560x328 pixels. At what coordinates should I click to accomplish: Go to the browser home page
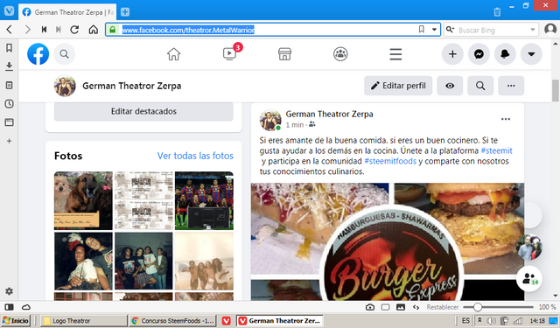[94, 30]
